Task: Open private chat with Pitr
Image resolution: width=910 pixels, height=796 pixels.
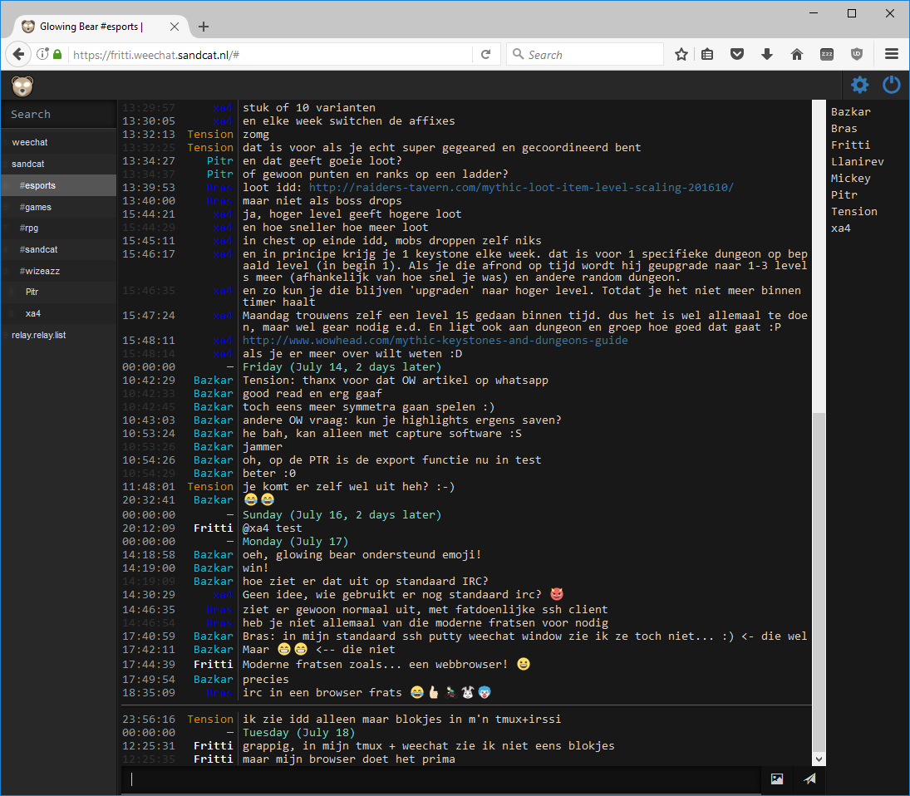Action: click(x=32, y=292)
